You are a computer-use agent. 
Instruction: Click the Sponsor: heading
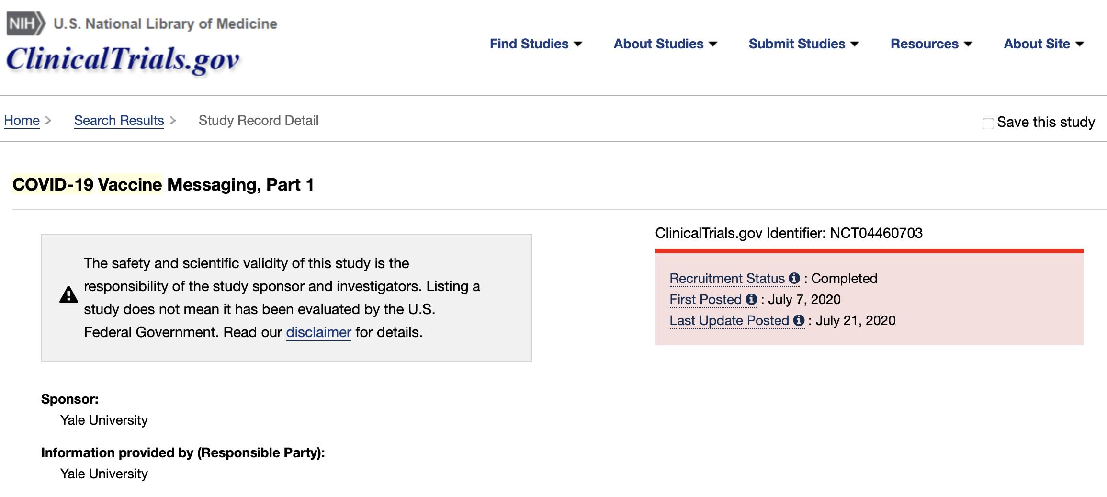(x=70, y=399)
